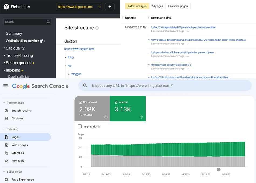256x183 pixels.
Task: Open the /da/faq/322-hold-diagram URL link
Action: pyautogui.click(x=190, y=77)
